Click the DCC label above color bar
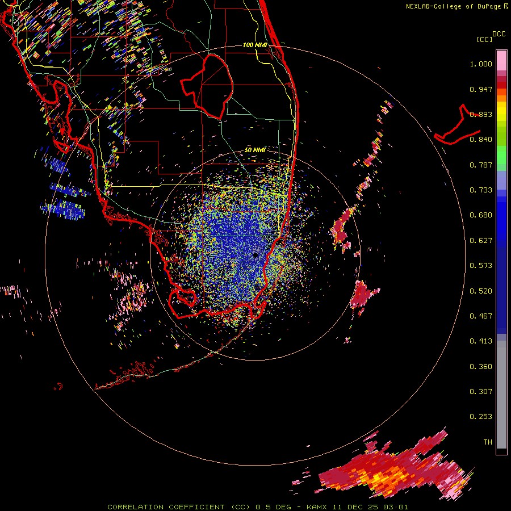This screenshot has width=511, height=511. pos(499,34)
